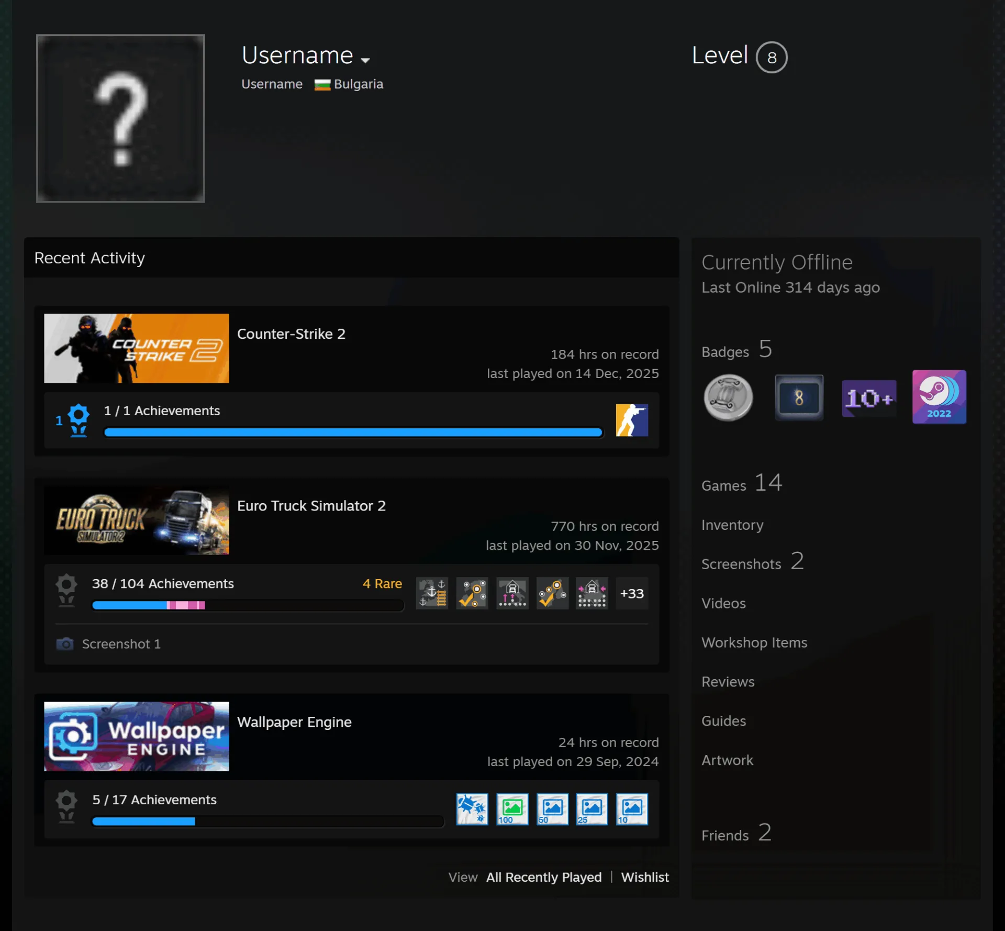Image resolution: width=1005 pixels, height=931 pixels.
Task: Select the silver Pillar of Community badge
Action: pos(728,397)
